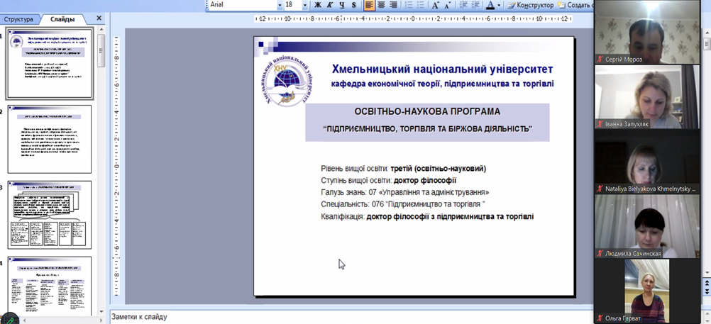Align text right
The height and width of the screenshot is (324, 711).
393,5
